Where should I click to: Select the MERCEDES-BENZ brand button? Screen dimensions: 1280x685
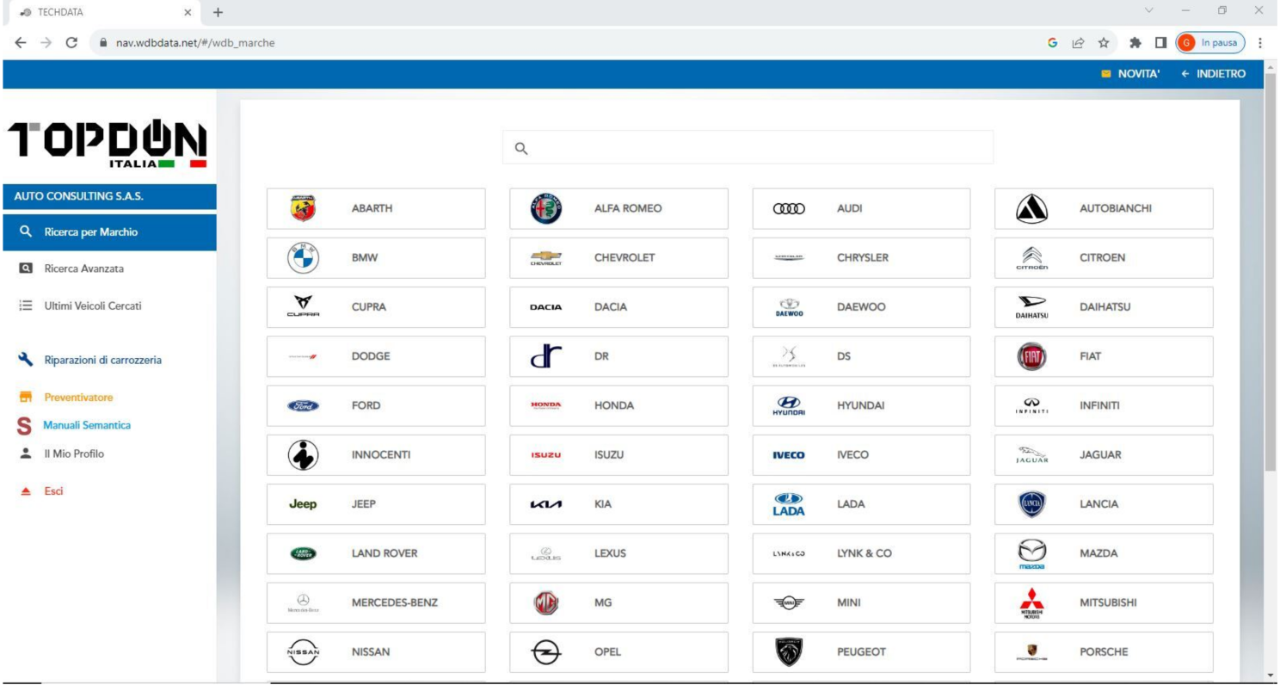point(376,602)
